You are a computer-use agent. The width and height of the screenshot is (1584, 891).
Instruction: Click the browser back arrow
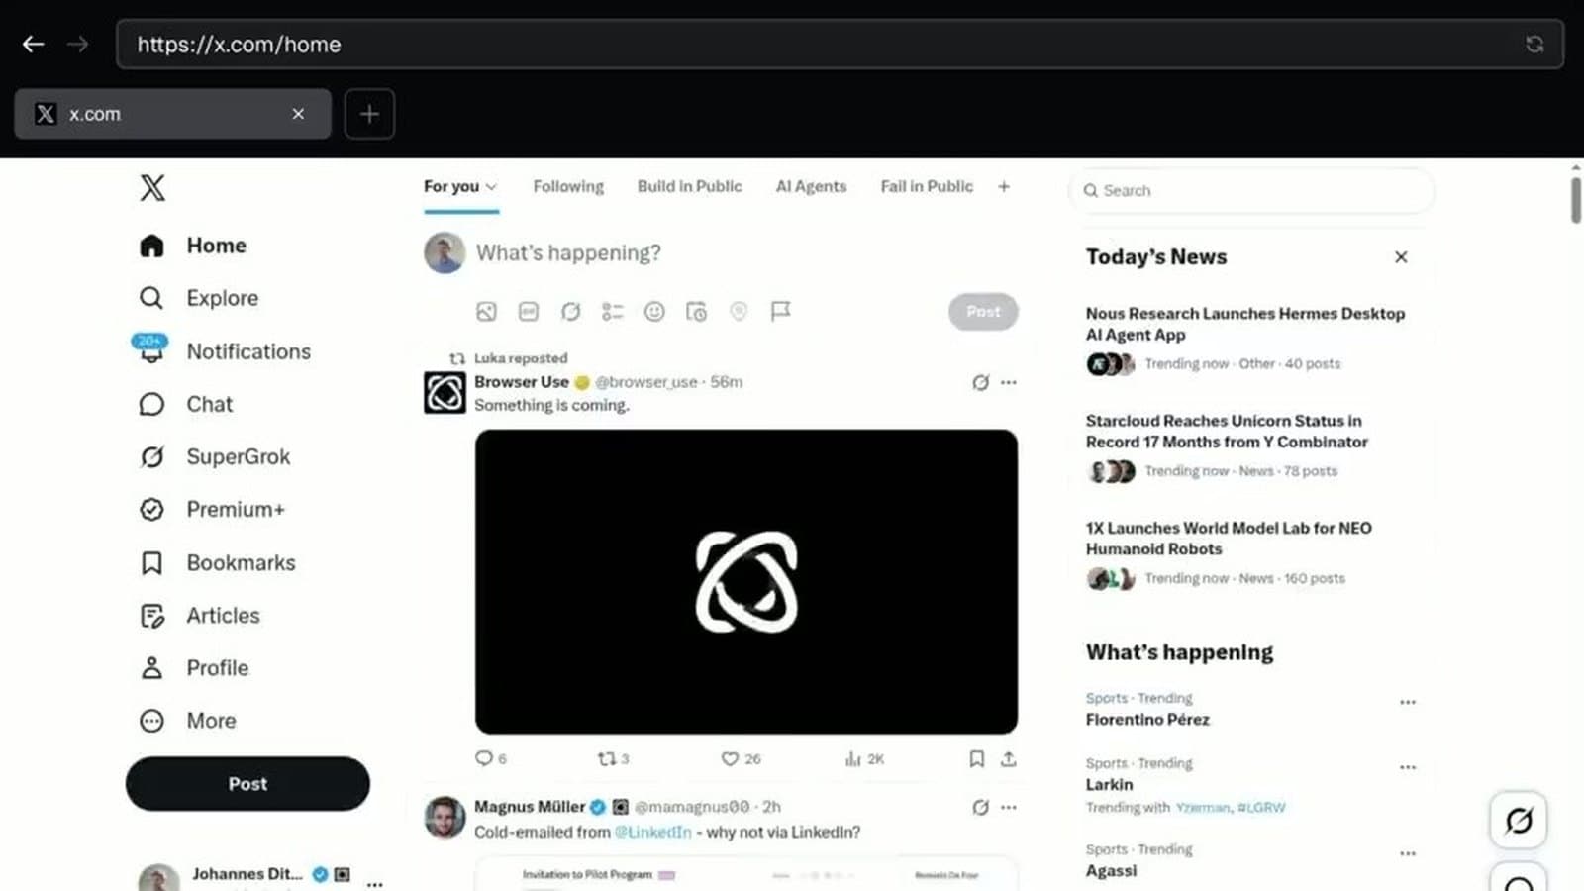click(x=33, y=44)
